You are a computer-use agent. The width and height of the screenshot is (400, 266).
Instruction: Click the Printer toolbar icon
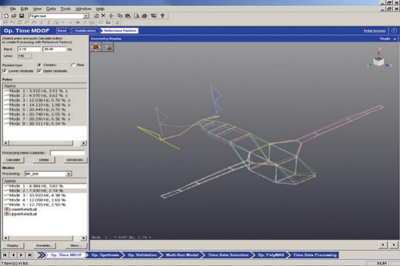pyautogui.click(x=145, y=16)
